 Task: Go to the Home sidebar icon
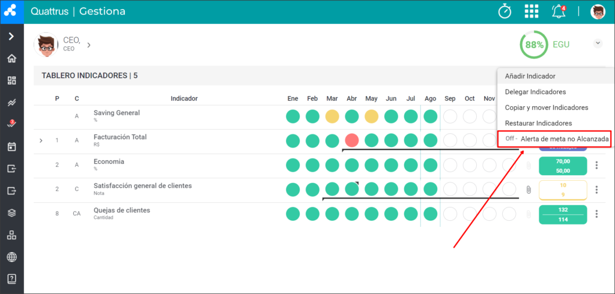coord(12,59)
